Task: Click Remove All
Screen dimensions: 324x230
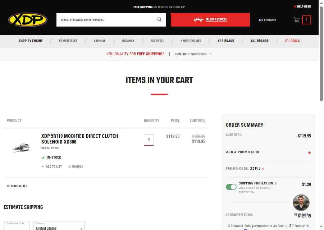Action: [17, 186]
